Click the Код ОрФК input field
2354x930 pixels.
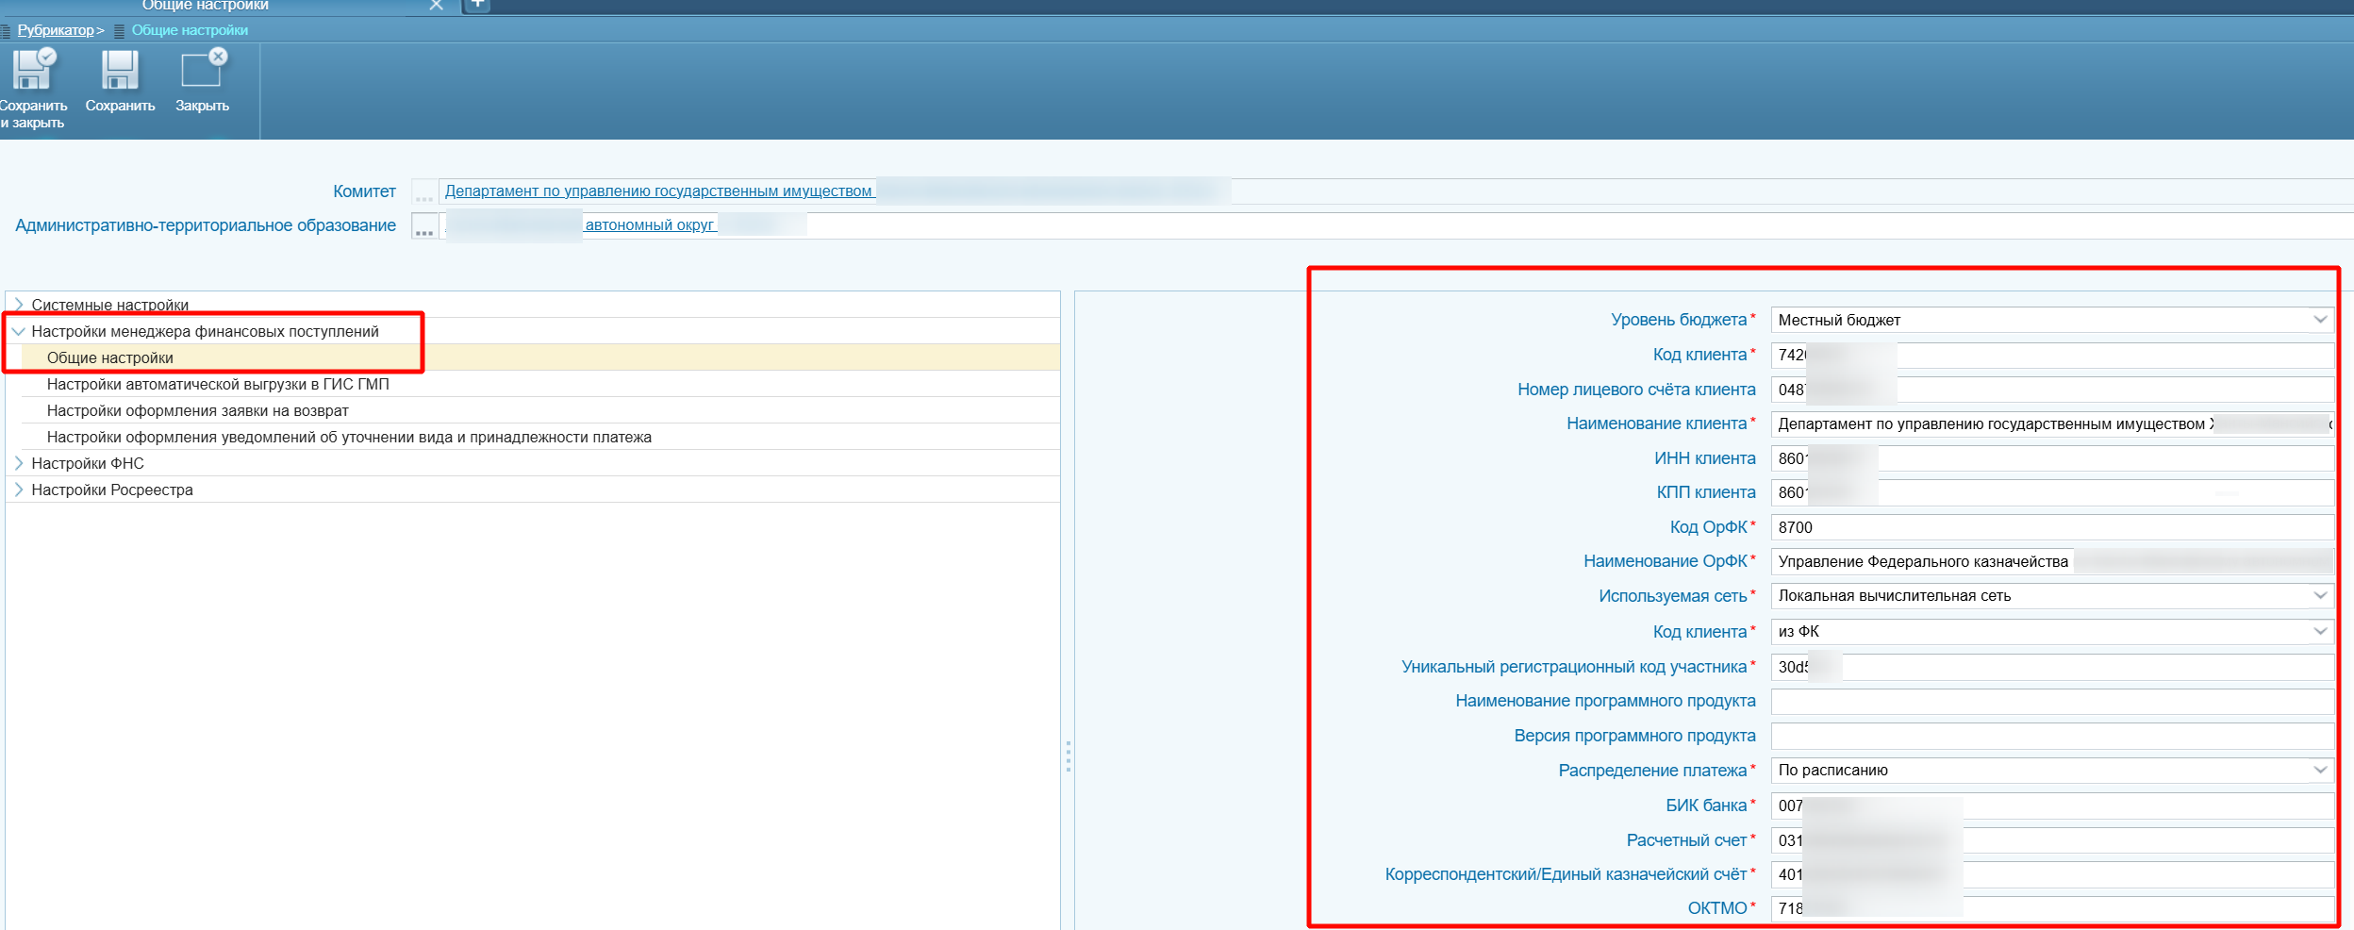coord(2051,527)
